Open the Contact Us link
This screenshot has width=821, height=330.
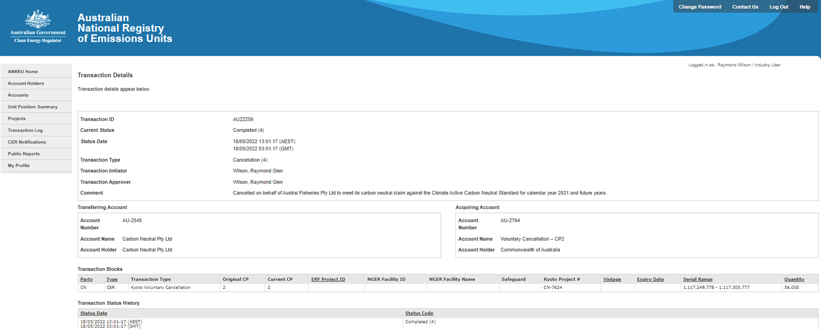point(745,7)
